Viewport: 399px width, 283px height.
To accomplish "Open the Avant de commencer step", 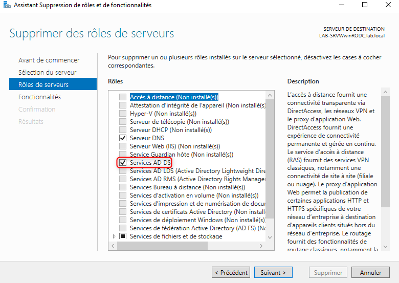I will 49,60.
